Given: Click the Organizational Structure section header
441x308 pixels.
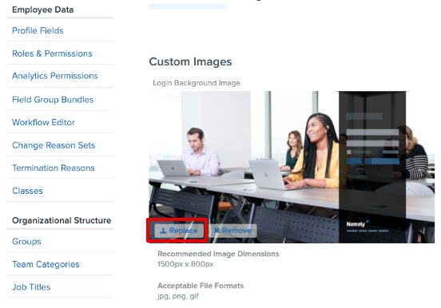Looking at the screenshot, I should coord(62,220).
